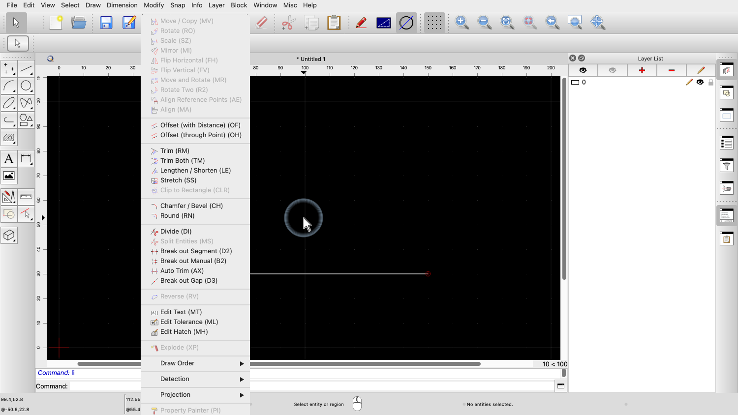This screenshot has height=415, width=738.
Task: Toggle the grid display button
Action: (x=434, y=23)
